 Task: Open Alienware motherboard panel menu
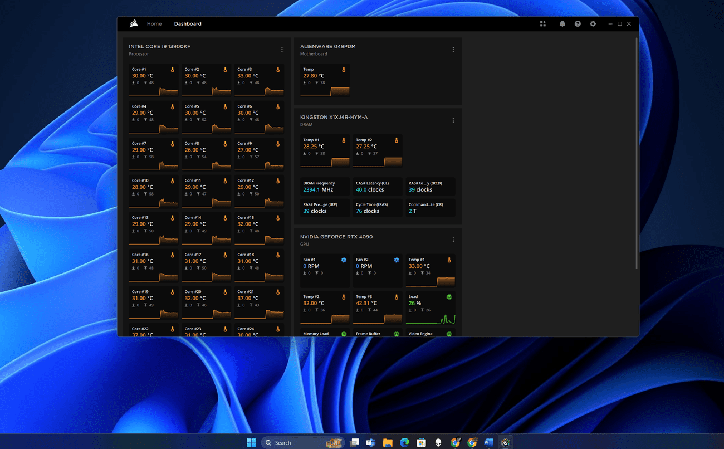point(453,49)
